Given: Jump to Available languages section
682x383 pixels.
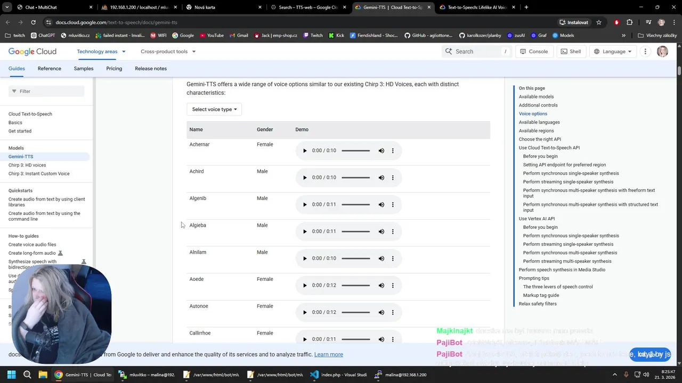Looking at the screenshot, I should tap(539, 122).
